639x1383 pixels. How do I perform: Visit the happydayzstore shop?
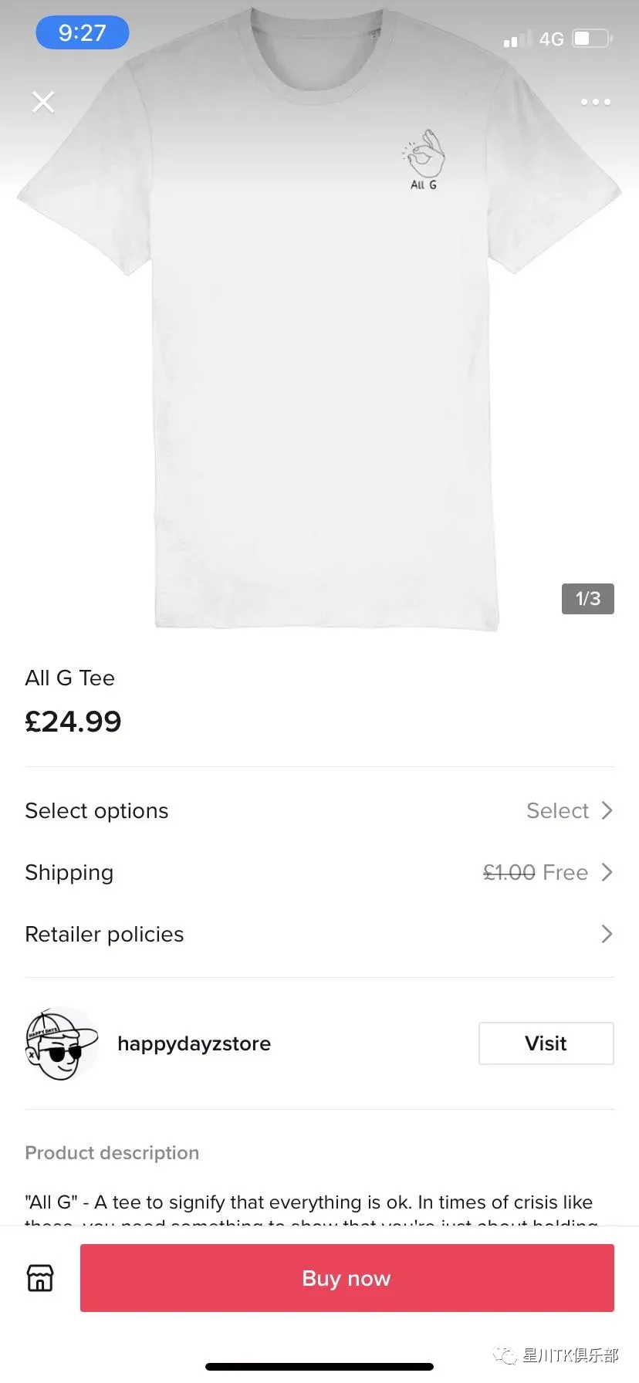(546, 1043)
